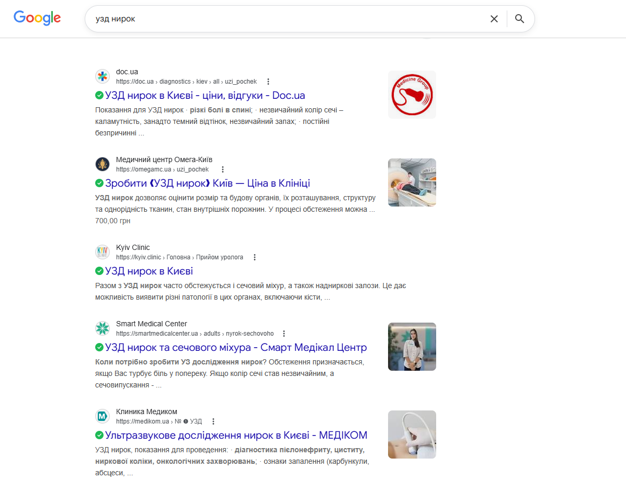Image resolution: width=626 pixels, height=480 pixels.
Task: Click the '700,00 грн' price text
Action: [x=112, y=221]
